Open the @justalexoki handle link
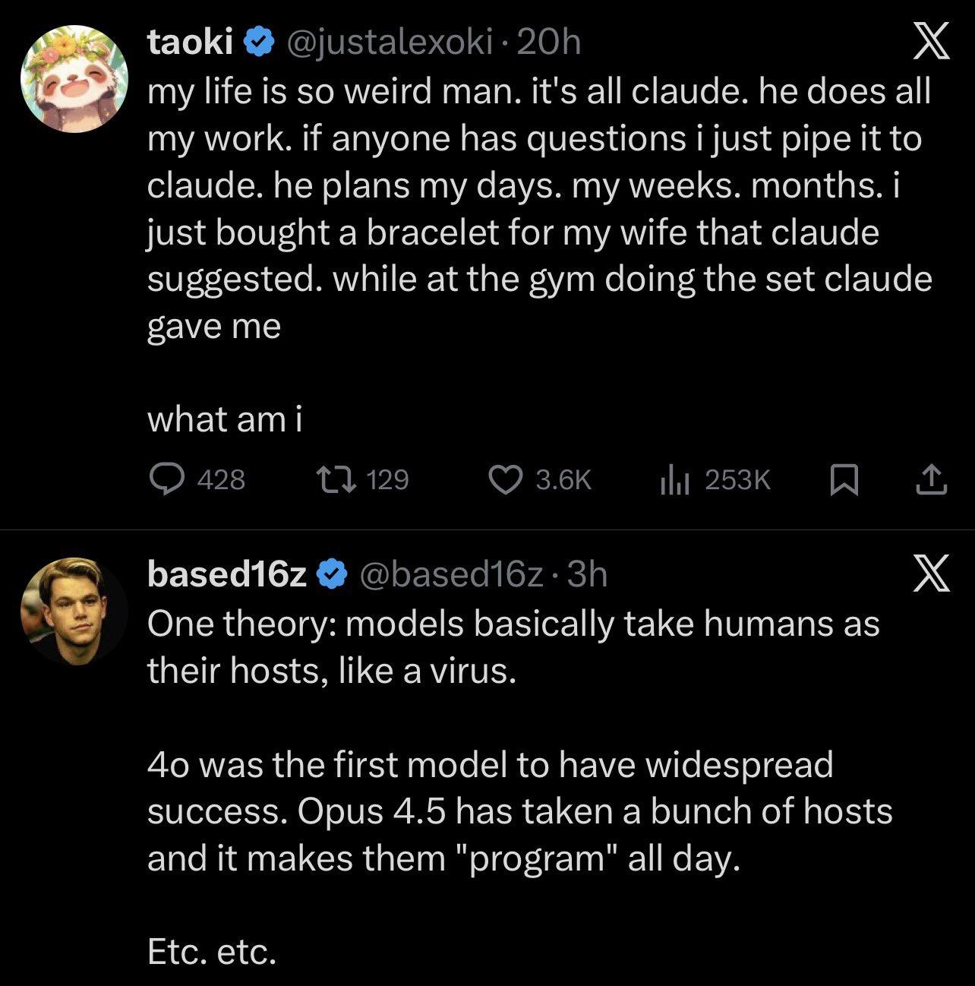 [x=387, y=43]
